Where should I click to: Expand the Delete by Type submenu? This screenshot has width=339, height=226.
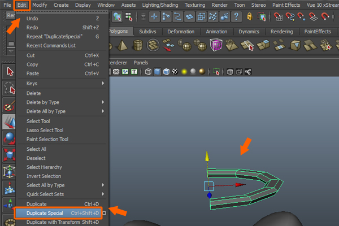62,102
